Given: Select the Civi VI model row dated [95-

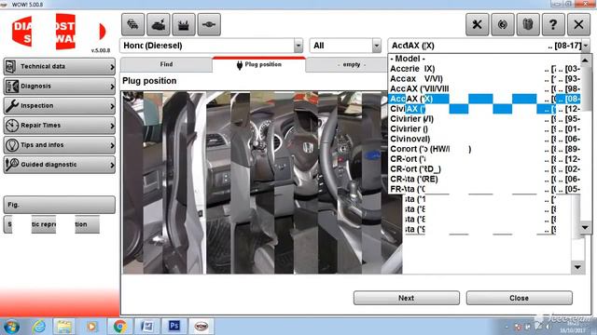Looking at the screenshot, I should 484,119.
